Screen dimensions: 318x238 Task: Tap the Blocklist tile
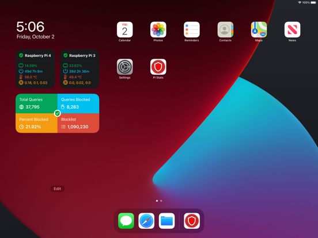(78, 123)
